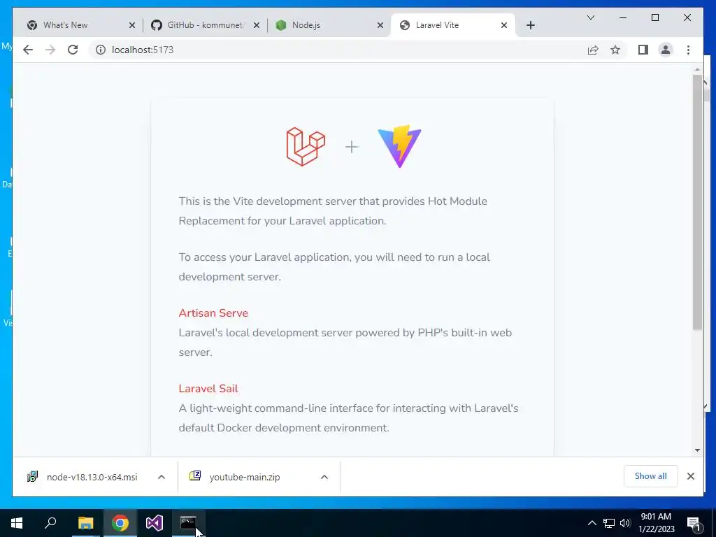Screen dimensions: 716x537
Task: Close the Laravel Vite tab
Action: 504,25
